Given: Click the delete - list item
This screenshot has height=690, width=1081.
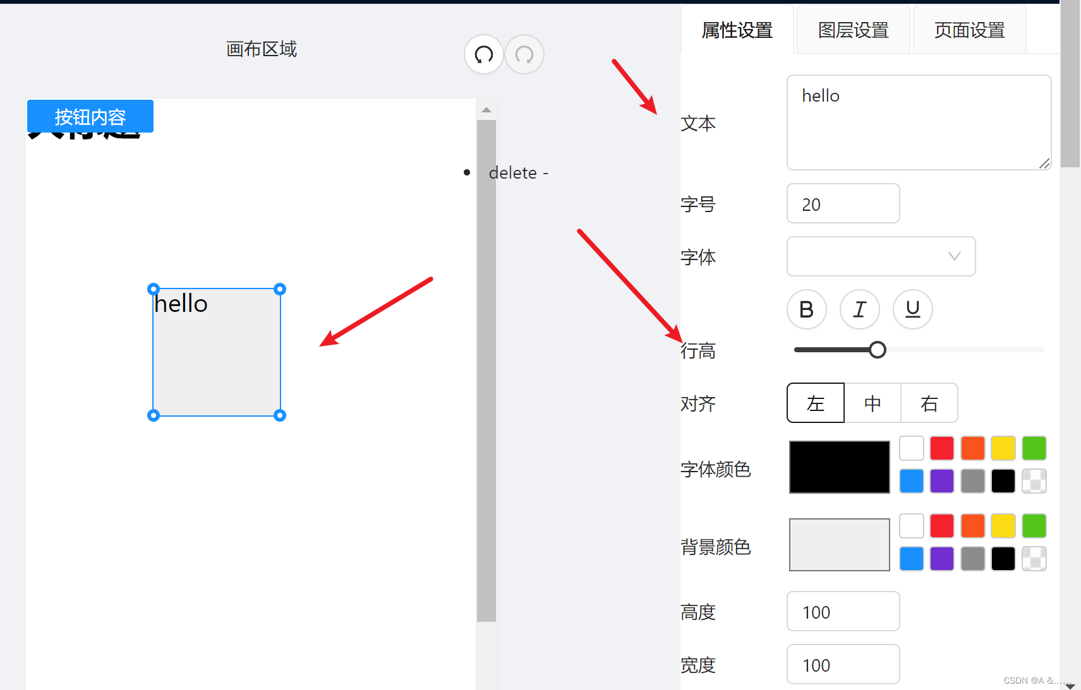Looking at the screenshot, I should [x=519, y=172].
